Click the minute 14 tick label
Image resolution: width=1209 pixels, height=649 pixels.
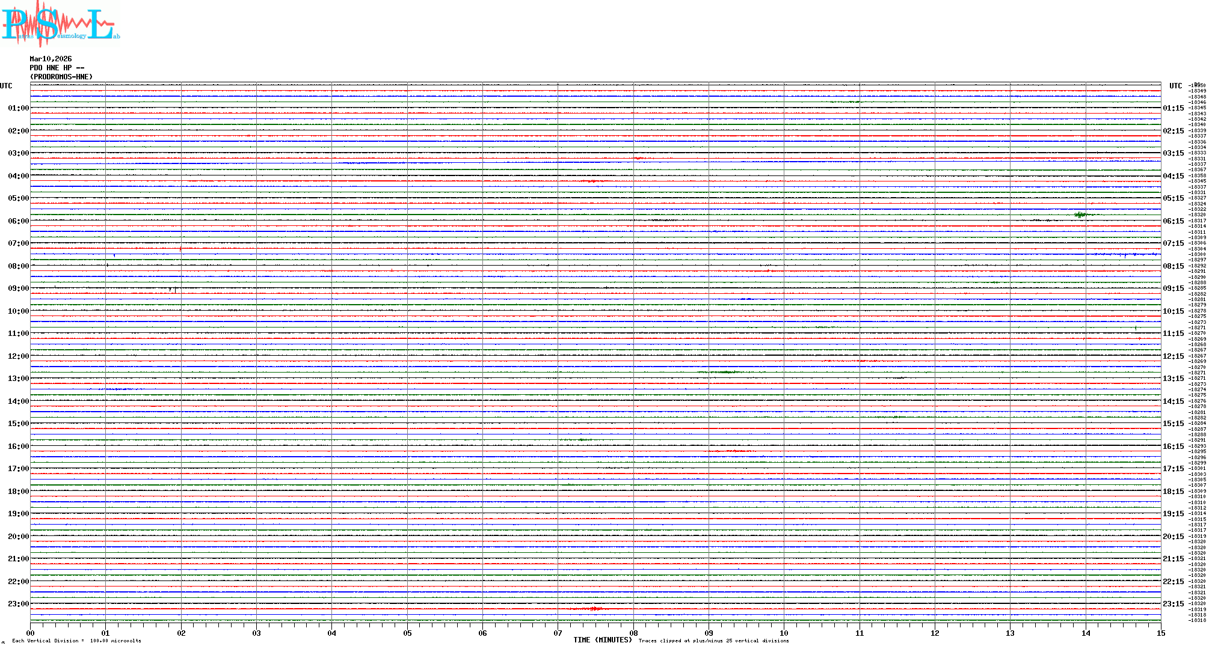tap(1085, 633)
